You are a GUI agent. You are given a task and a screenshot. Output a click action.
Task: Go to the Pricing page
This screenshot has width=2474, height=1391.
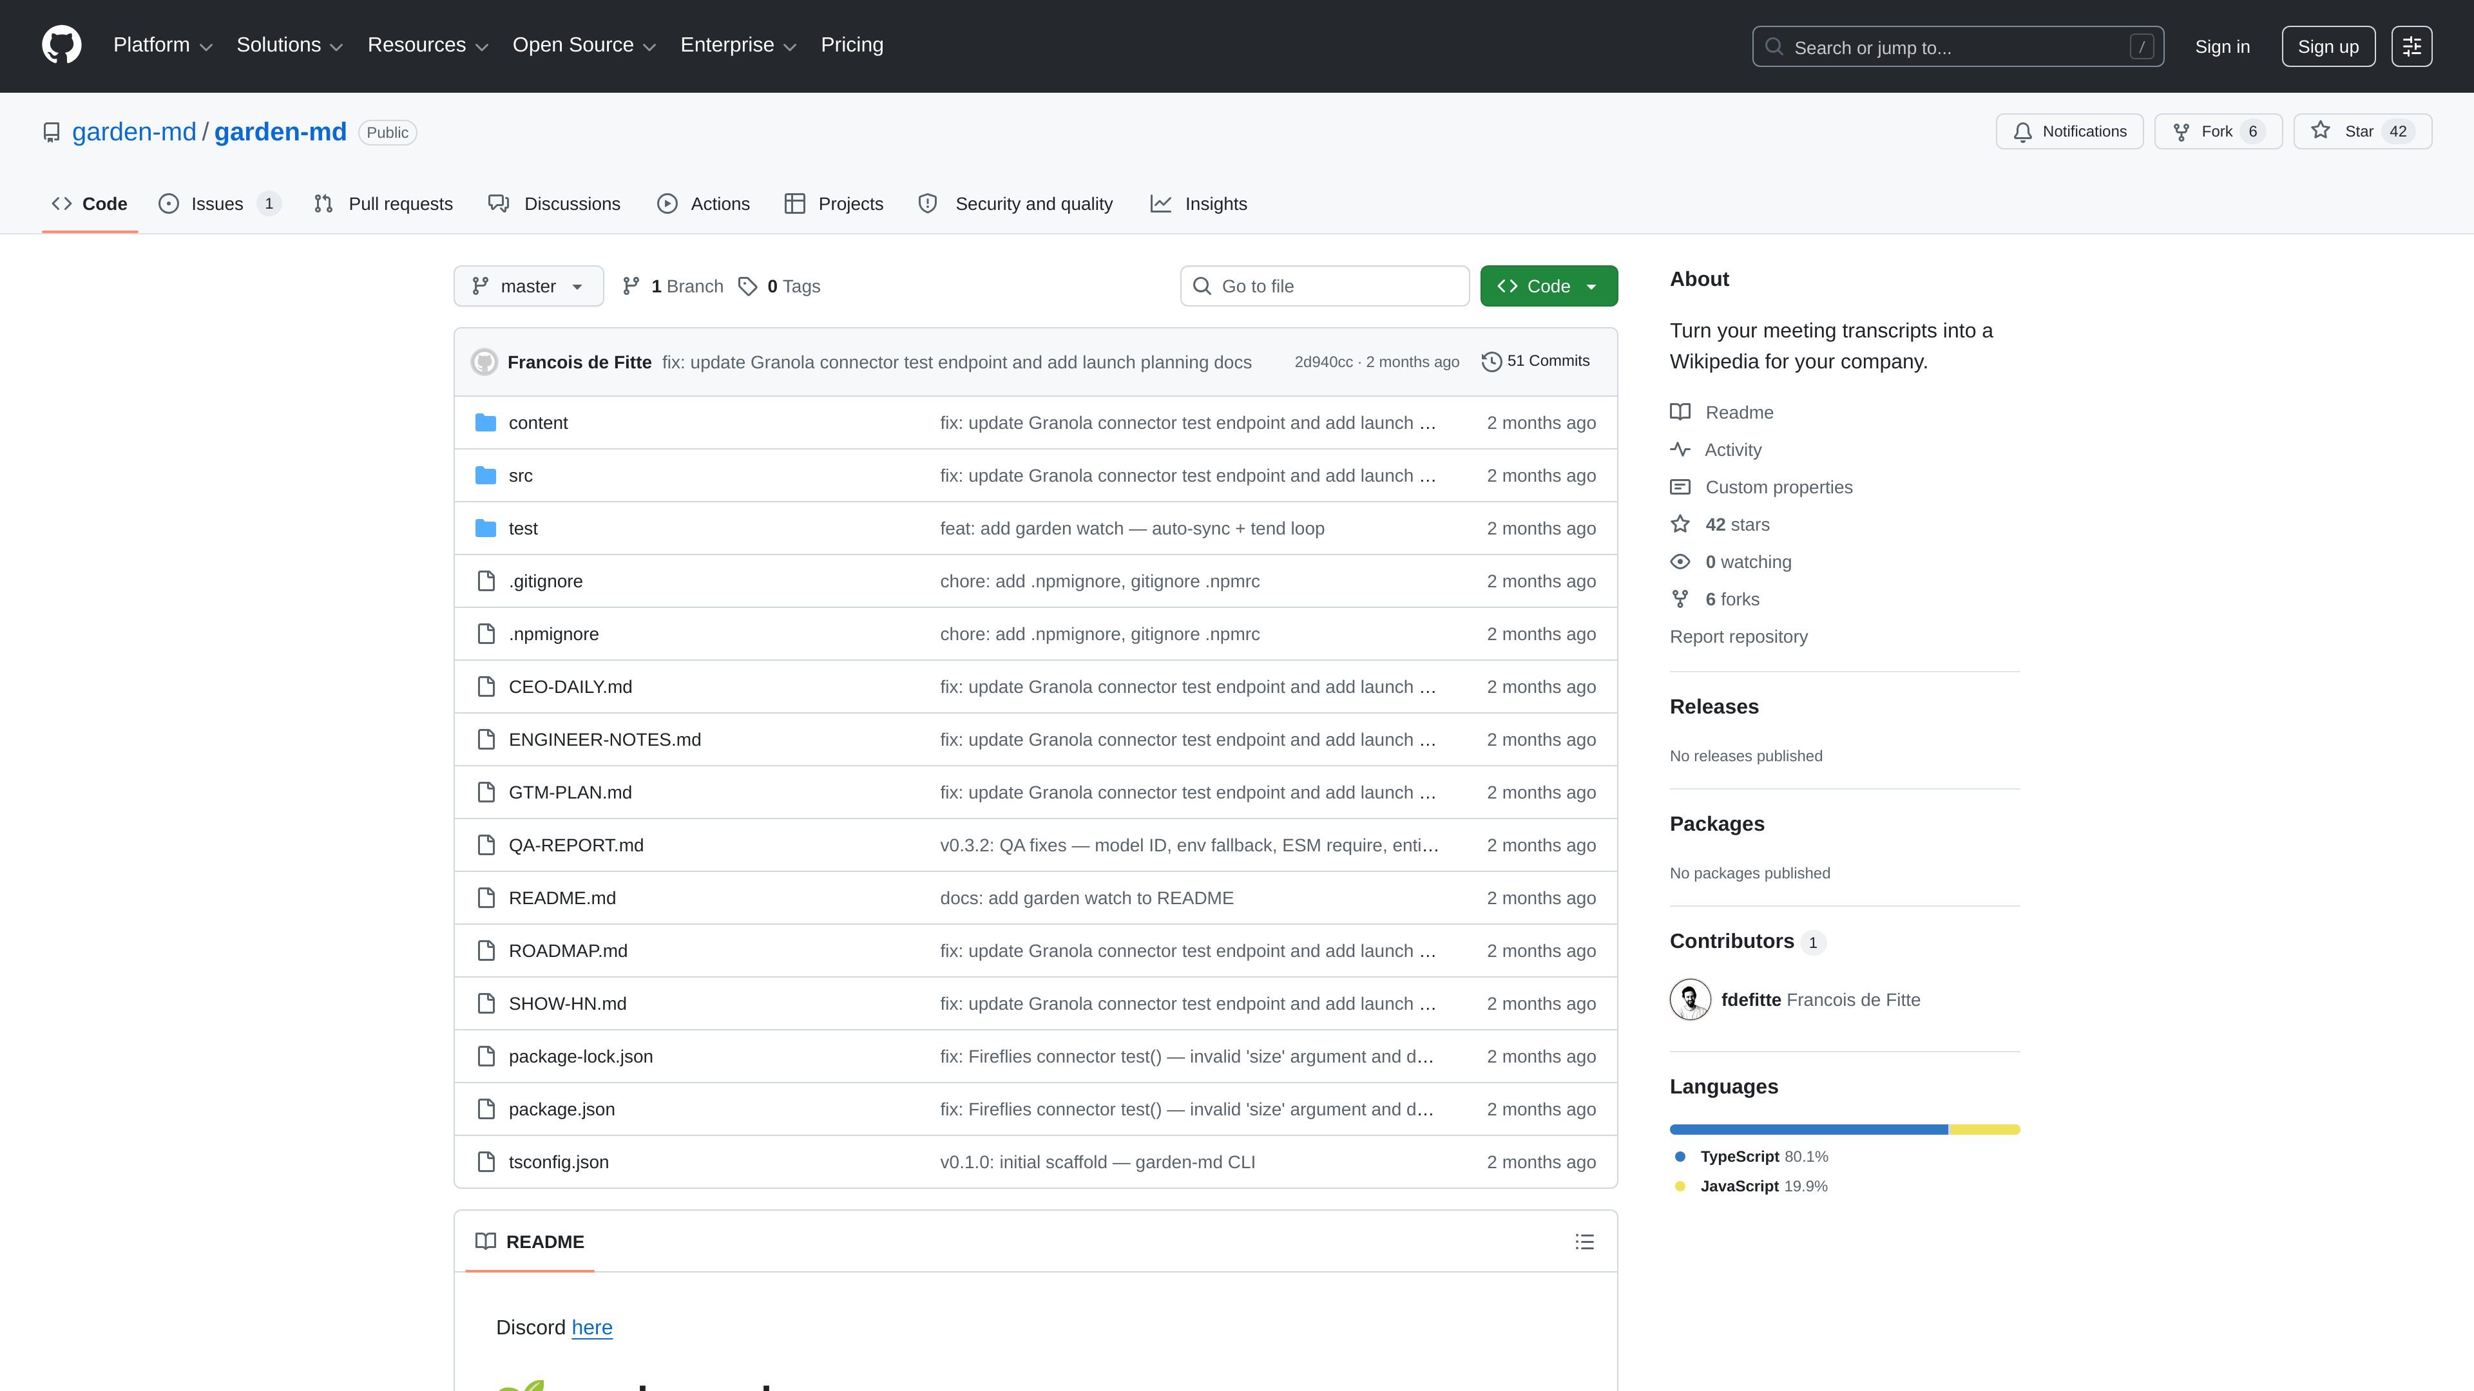pyautogui.click(x=852, y=45)
